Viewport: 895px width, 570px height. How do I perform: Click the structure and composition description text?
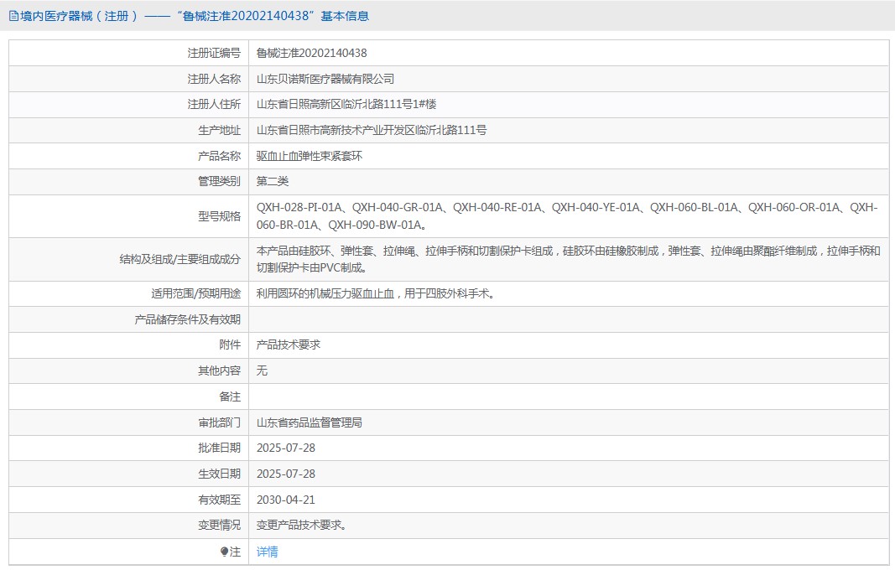click(568, 260)
